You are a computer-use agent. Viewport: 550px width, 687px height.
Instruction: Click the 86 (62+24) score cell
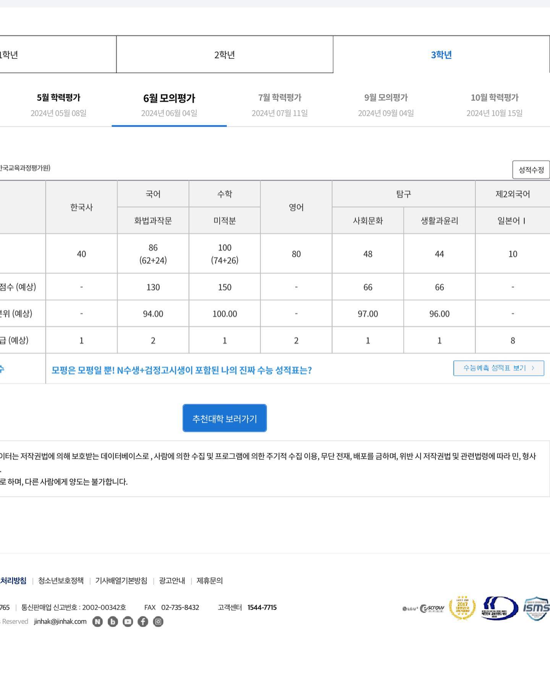click(153, 254)
